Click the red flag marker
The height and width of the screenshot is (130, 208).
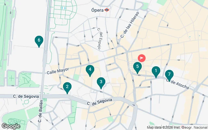tap(142, 58)
